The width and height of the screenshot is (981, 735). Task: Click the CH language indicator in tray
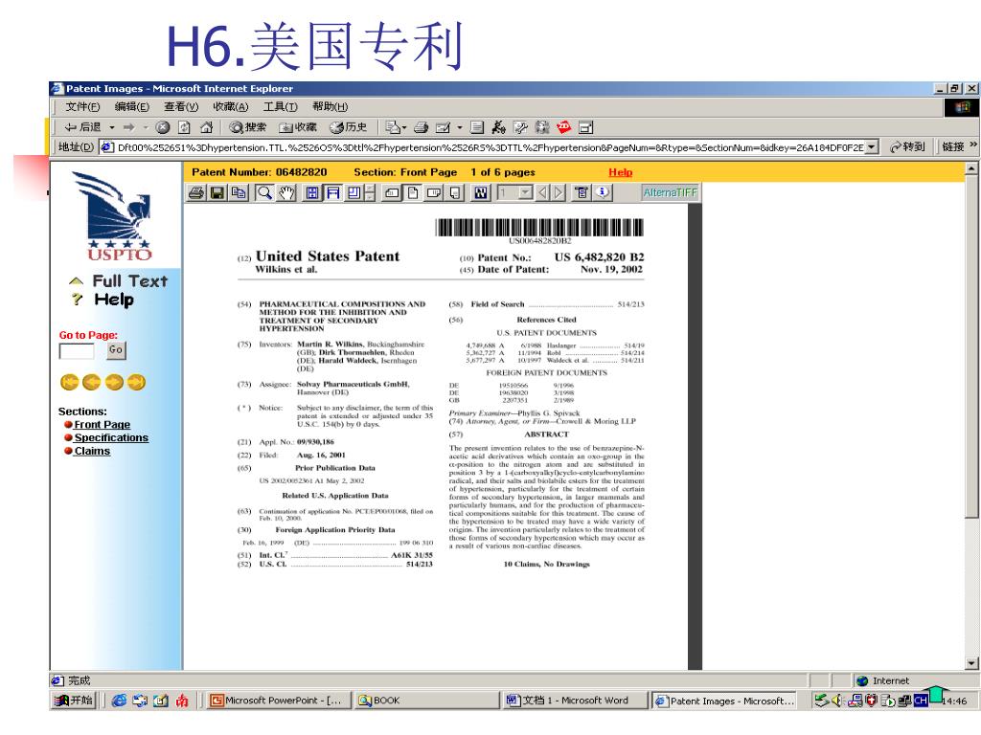(921, 702)
